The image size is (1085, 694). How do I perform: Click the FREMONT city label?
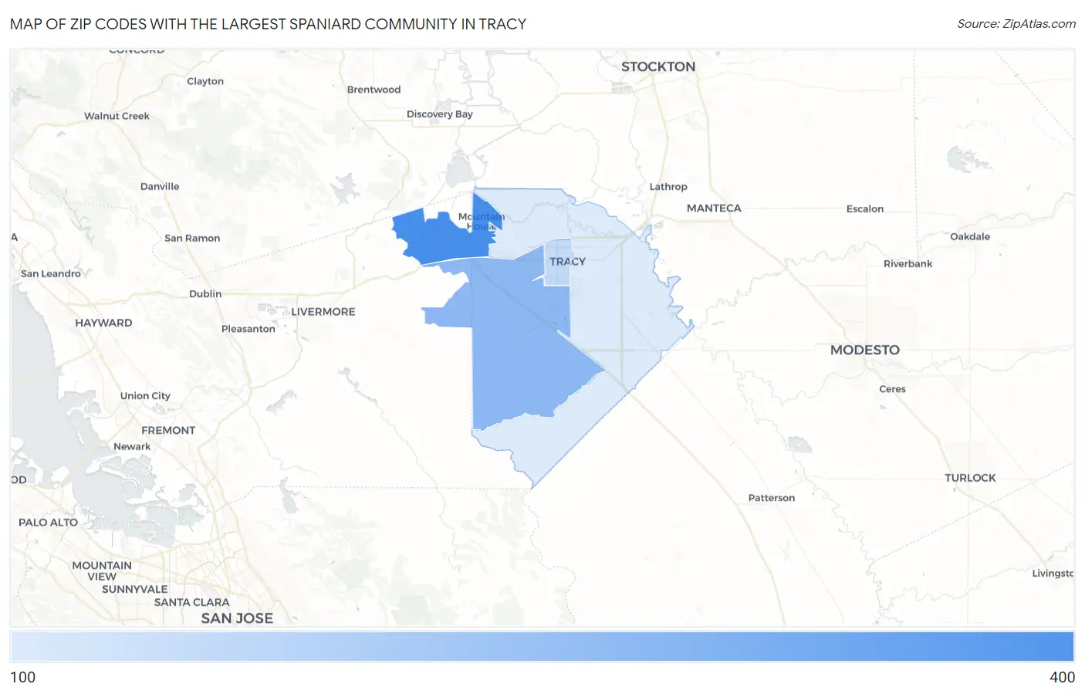click(x=168, y=431)
